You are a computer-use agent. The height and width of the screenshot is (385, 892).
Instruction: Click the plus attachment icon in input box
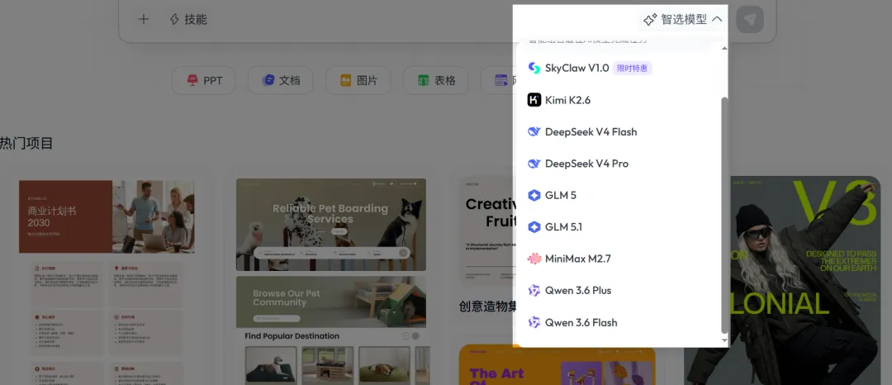click(144, 19)
